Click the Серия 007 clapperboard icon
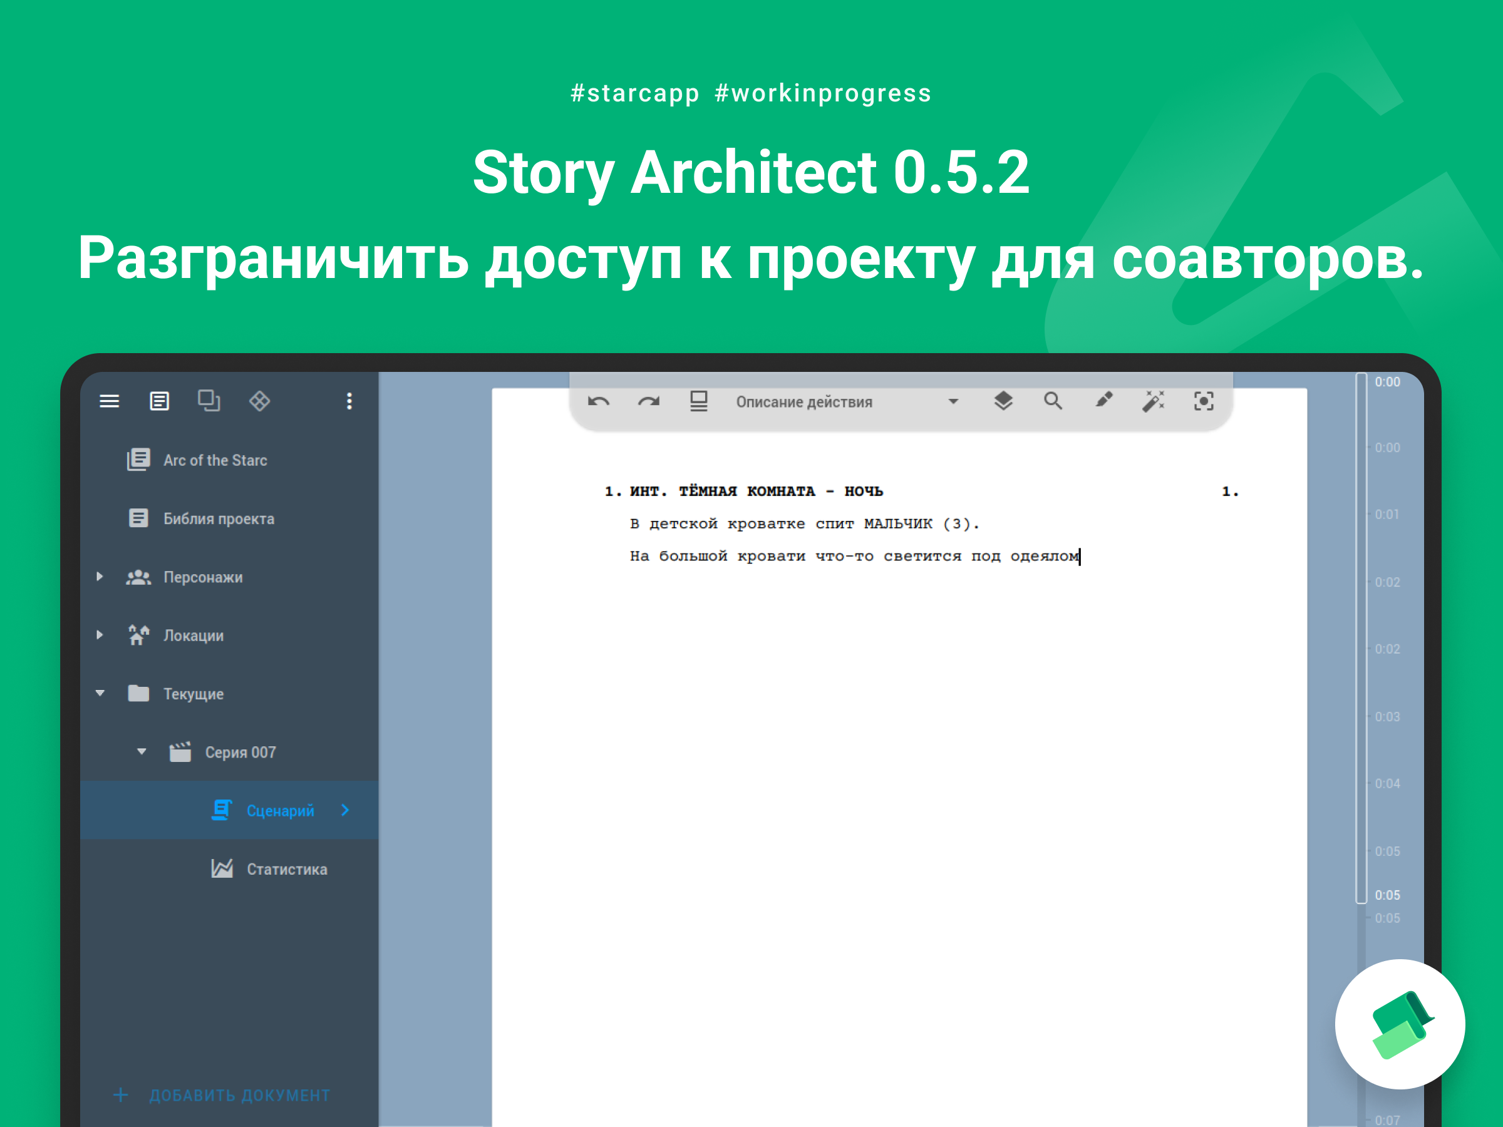This screenshot has width=1503, height=1127. pyautogui.click(x=180, y=752)
